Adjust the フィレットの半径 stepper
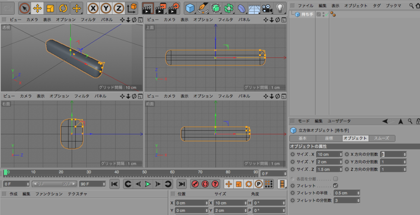This screenshot has height=215, width=420. coord(358,193)
